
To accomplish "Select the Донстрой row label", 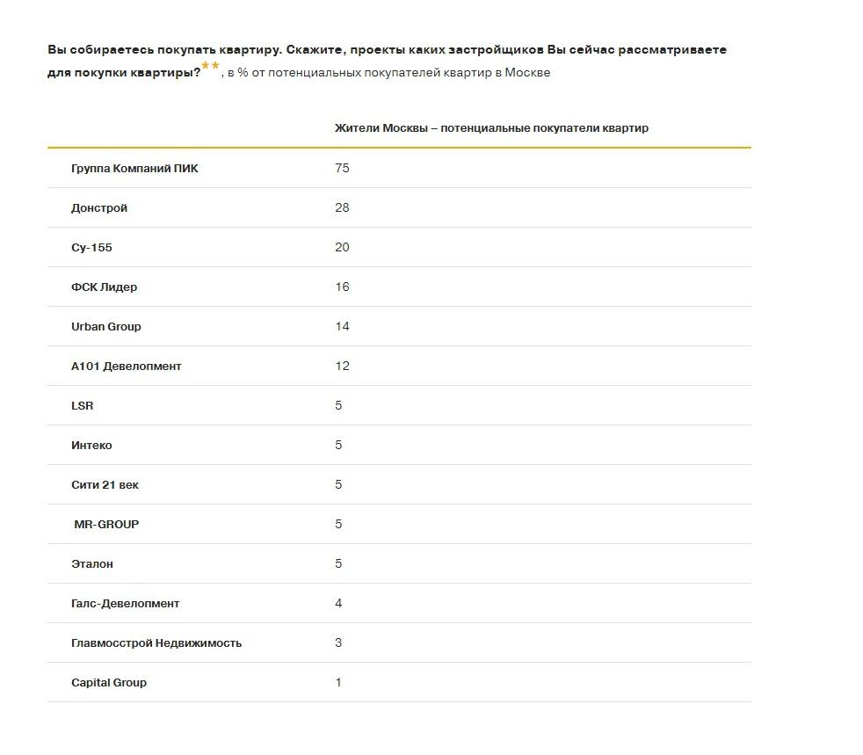I will click(99, 208).
